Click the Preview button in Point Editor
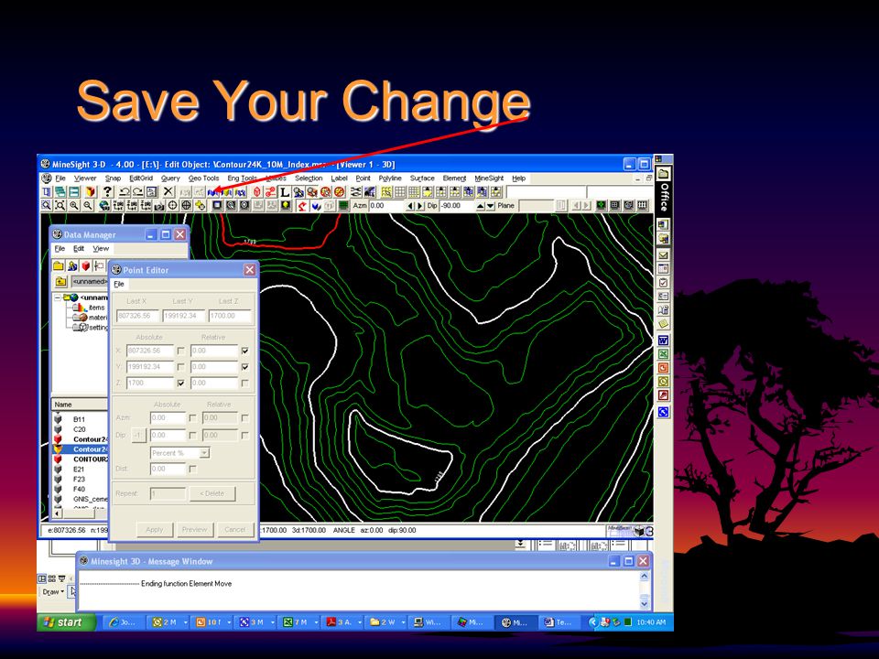 pyautogui.click(x=194, y=530)
